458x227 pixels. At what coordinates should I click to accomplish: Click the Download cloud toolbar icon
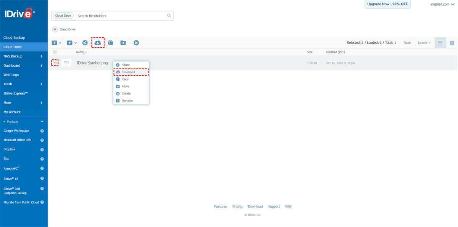(98, 43)
